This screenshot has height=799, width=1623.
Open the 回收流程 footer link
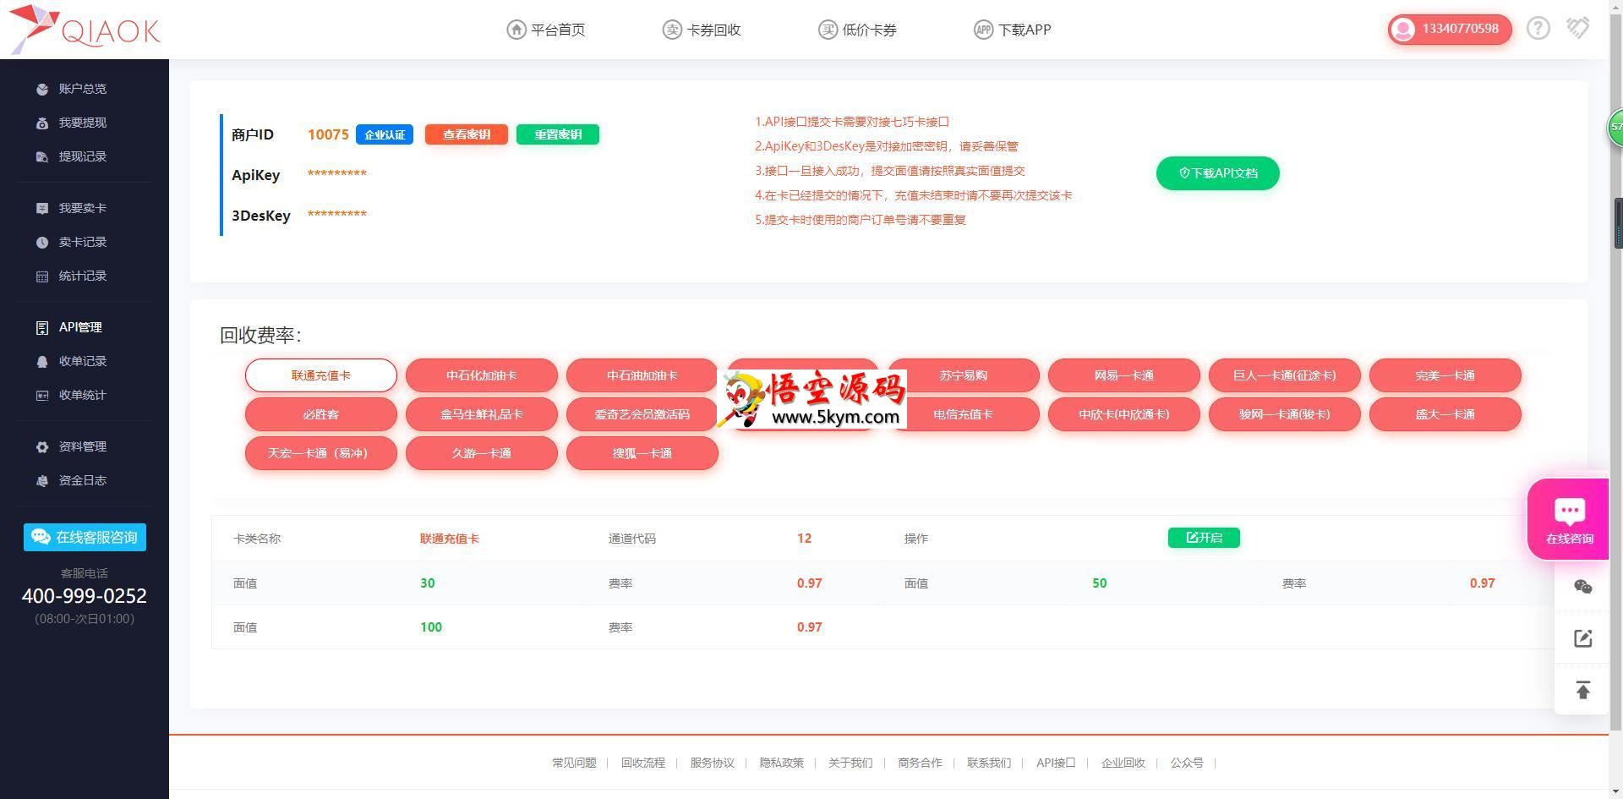643,763
